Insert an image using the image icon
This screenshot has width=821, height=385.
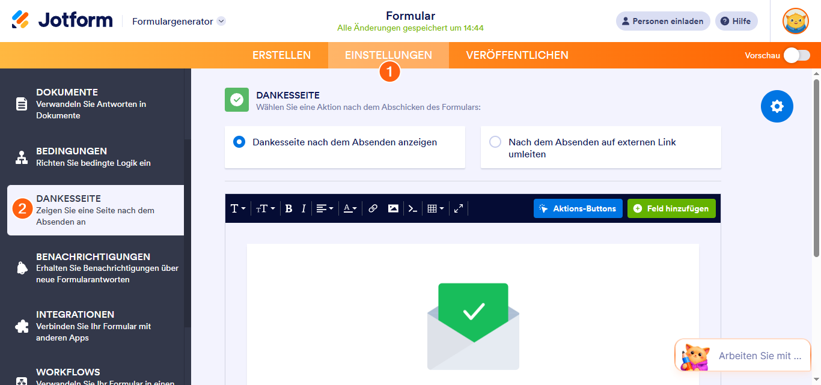(x=393, y=208)
